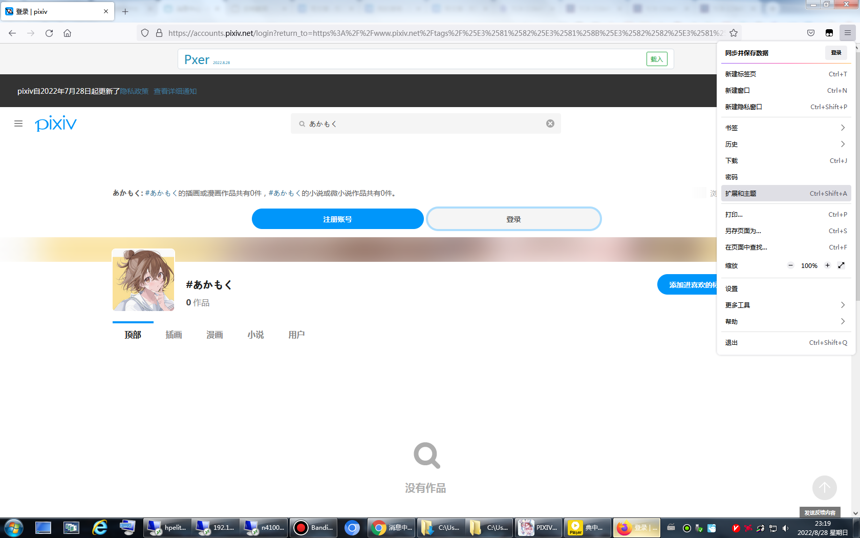Click the pixiv logo
Viewport: 860px width, 538px height.
click(x=55, y=123)
